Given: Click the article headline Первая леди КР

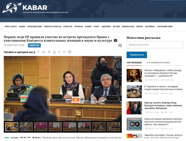Looking at the screenshot, I should [x=58, y=39].
